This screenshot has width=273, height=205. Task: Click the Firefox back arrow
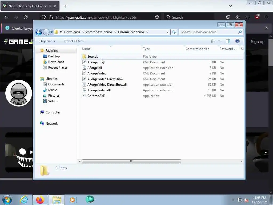6,17
